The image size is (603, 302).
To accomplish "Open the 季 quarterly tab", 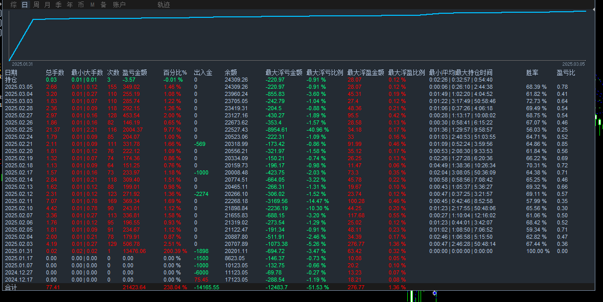I will (x=58, y=5).
